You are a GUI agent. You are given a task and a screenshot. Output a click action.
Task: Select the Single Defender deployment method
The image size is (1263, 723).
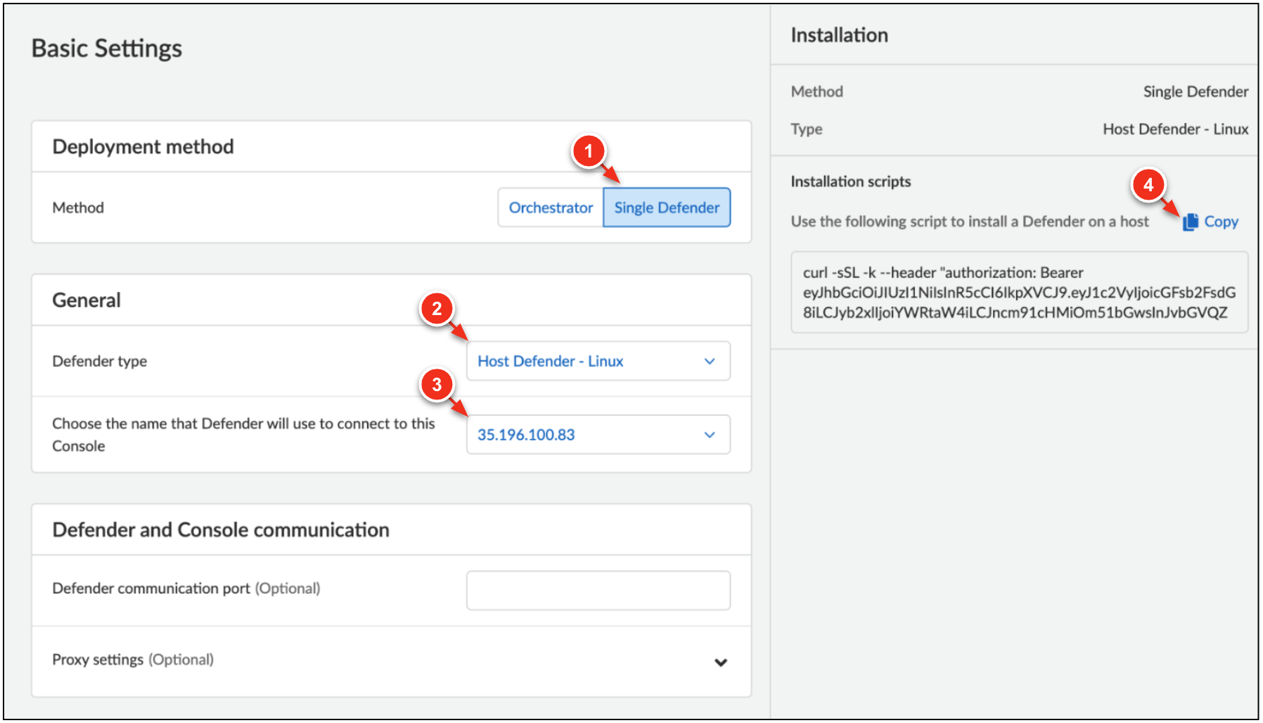tap(666, 207)
